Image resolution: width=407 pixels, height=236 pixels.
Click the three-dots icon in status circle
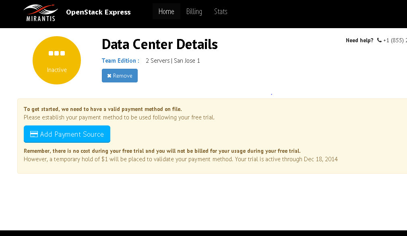coord(57,53)
